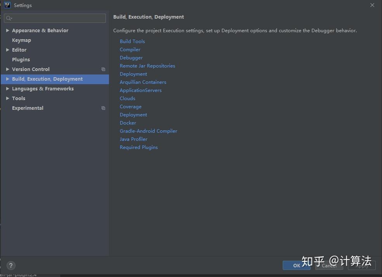Select Build, Execution, Deployment in sidebar

coord(47,79)
